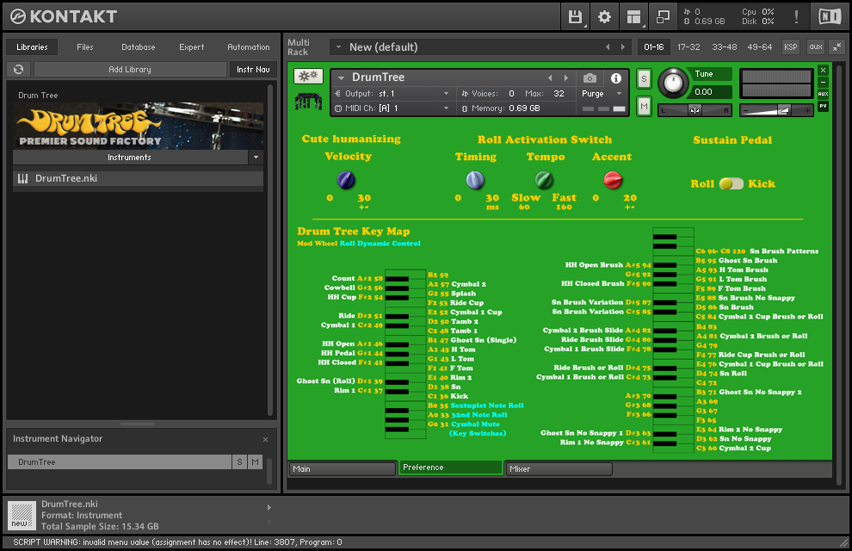The width and height of the screenshot is (852, 551).
Task: Open the save/load files disk icon
Action: [575, 17]
